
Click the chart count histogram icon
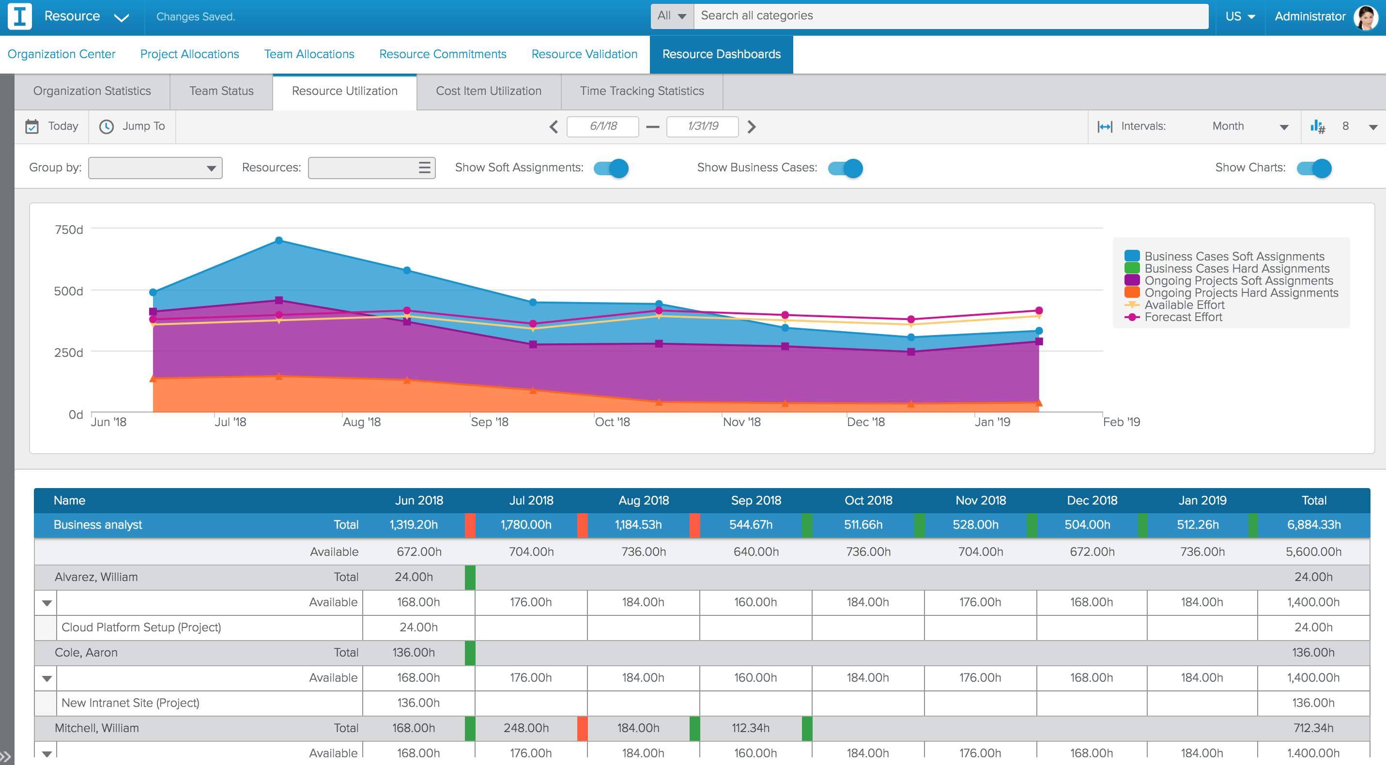pos(1319,126)
